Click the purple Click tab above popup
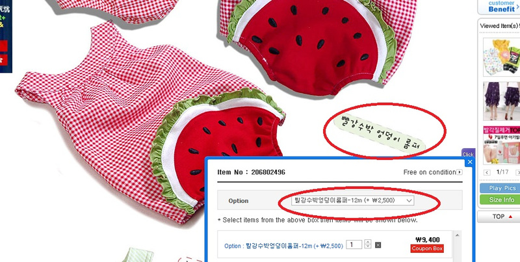This screenshot has height=262, width=520. (468, 153)
